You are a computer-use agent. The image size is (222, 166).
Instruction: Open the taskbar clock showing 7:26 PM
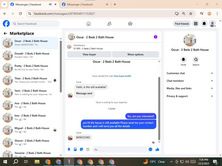coord(203,162)
